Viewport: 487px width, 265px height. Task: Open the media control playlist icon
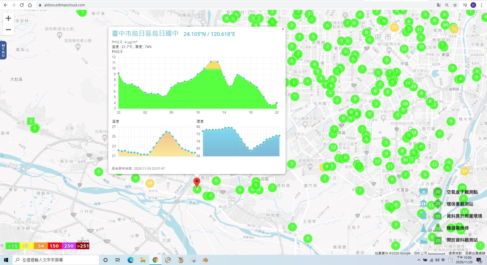click(x=465, y=5)
